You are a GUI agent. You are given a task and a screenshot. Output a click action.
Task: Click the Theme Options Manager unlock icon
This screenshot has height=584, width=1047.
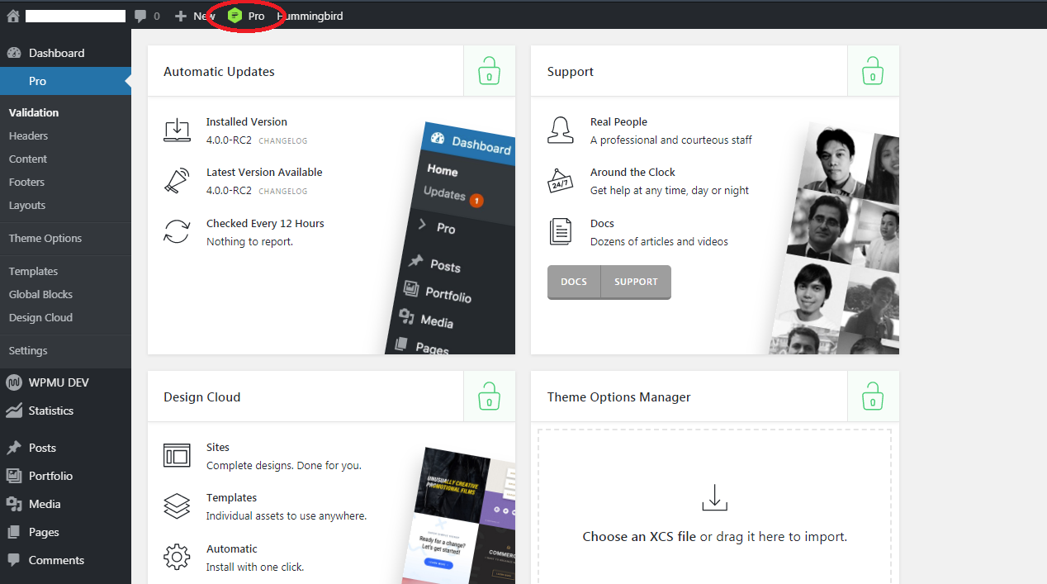click(873, 396)
